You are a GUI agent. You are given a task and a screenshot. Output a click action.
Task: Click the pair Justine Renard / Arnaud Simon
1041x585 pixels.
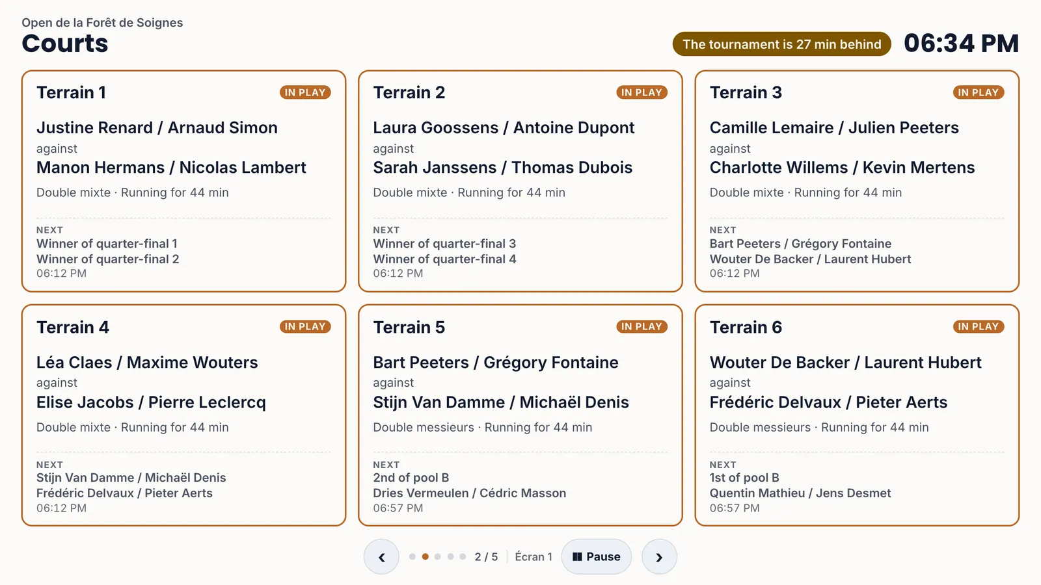pos(157,127)
